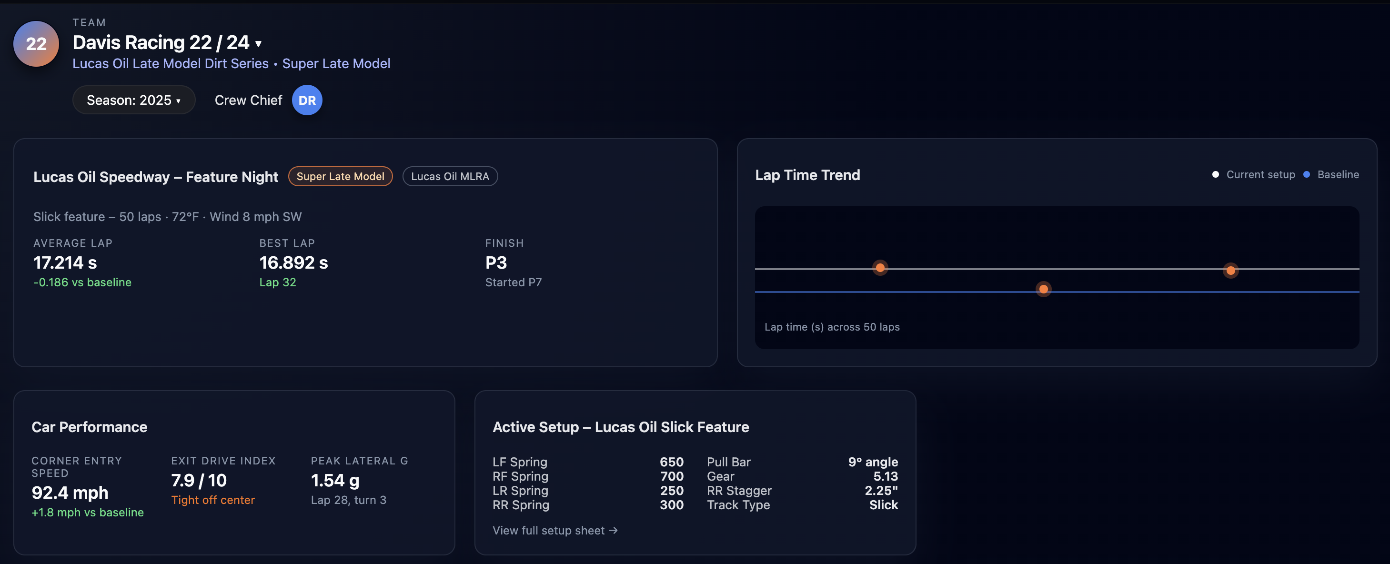Viewport: 1390px width, 564px height.
Task: Open the Lucas Oil Late Model Dirt Series link
Action: point(171,63)
